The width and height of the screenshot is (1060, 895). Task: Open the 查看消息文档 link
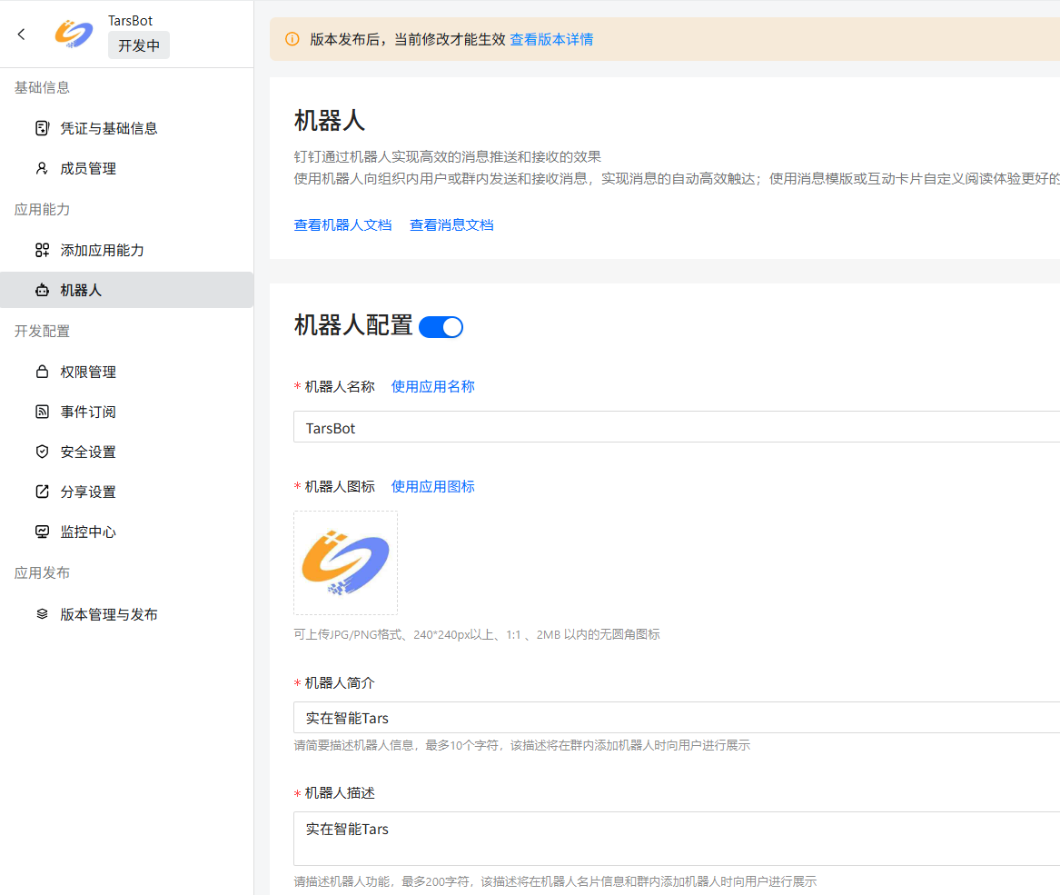[451, 224]
